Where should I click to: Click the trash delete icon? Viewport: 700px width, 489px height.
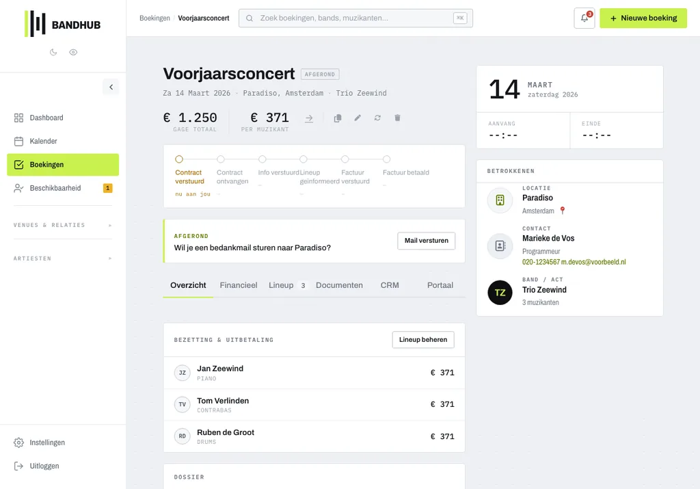[x=397, y=118]
